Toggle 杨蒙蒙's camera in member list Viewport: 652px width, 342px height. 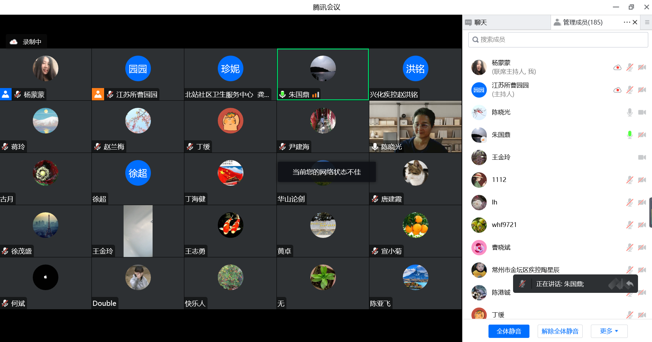click(x=642, y=67)
